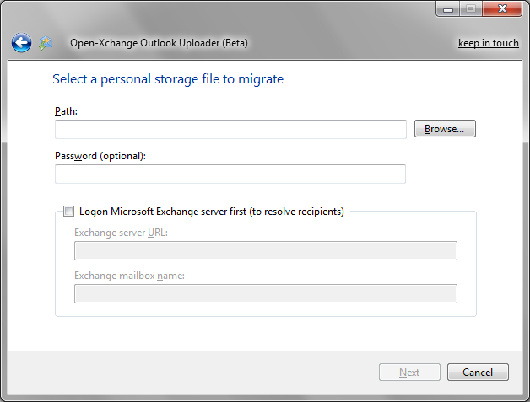Cancel the migration wizard

point(478,373)
